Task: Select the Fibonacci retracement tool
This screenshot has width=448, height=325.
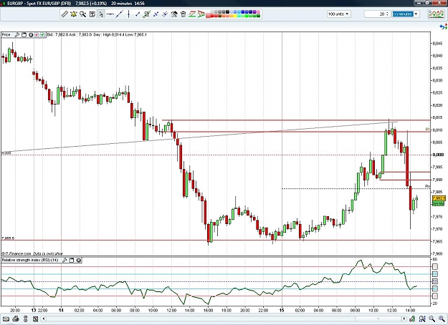Action: pyautogui.click(x=147, y=14)
